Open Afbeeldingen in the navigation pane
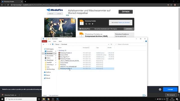The width and height of the screenshot is (180, 101). [50, 60]
